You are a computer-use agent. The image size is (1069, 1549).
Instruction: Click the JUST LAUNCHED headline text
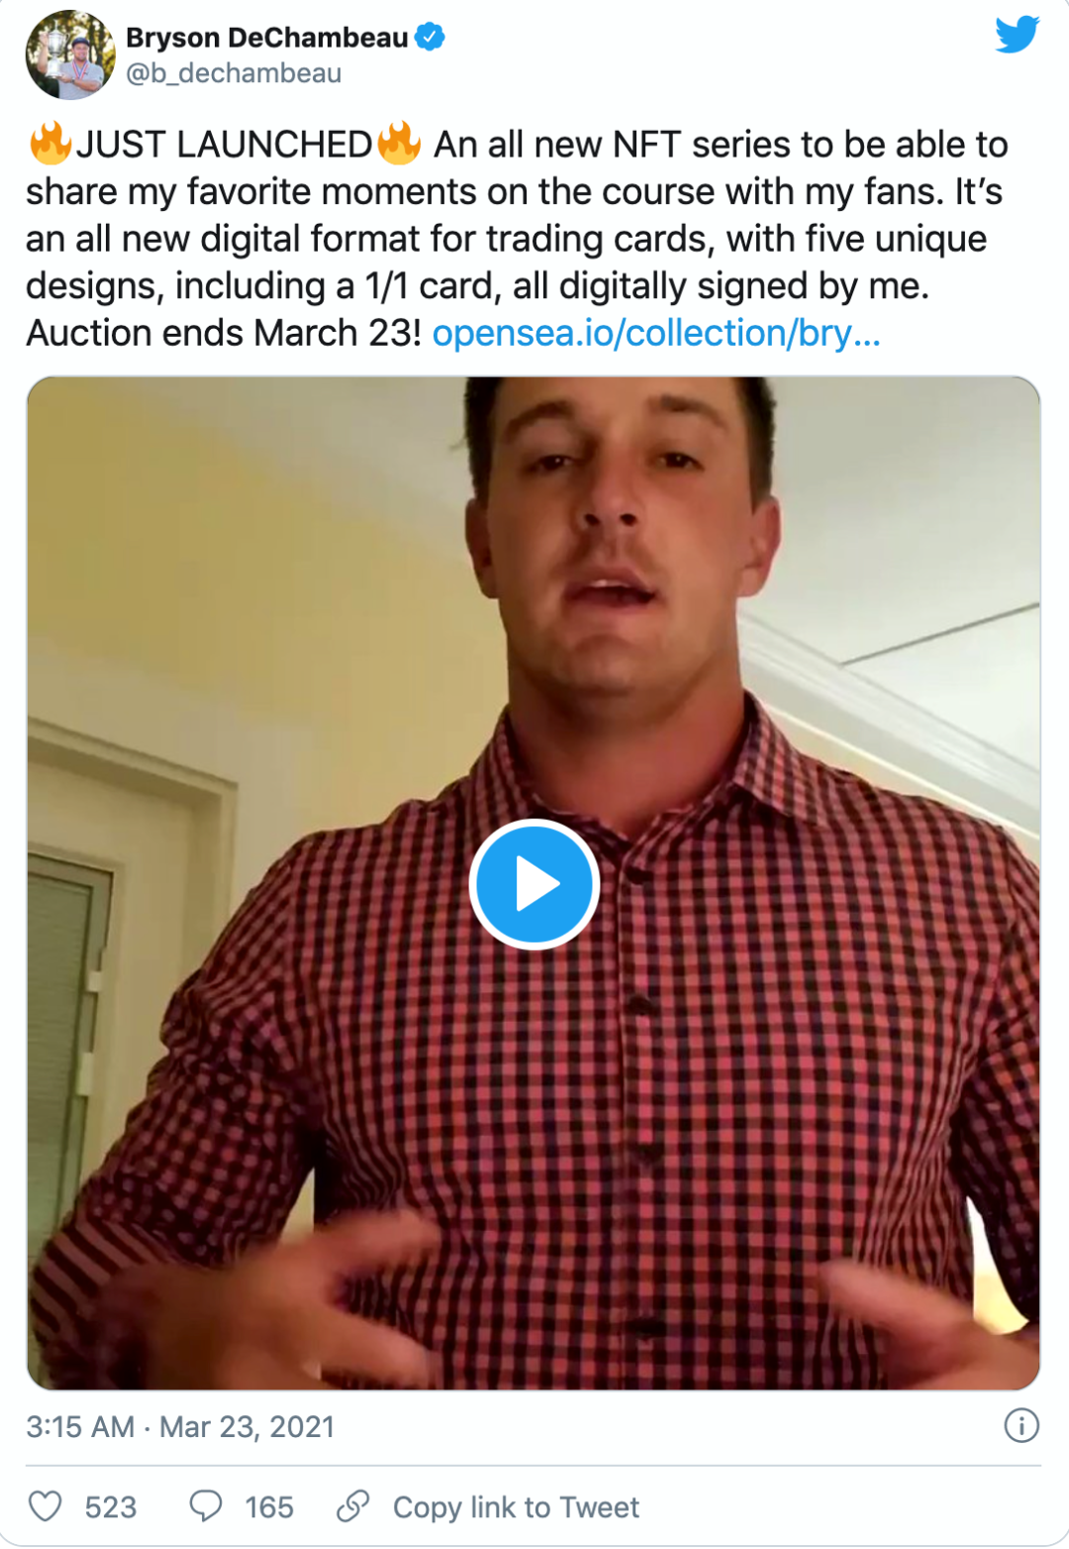(225, 145)
